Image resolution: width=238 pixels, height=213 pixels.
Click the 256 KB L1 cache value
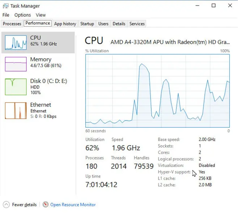(205, 178)
